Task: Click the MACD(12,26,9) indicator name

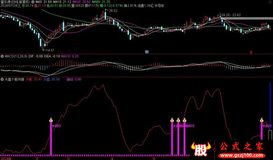Action: 16,56
